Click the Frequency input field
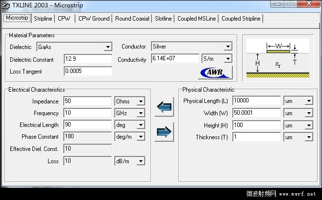 click(x=87, y=113)
